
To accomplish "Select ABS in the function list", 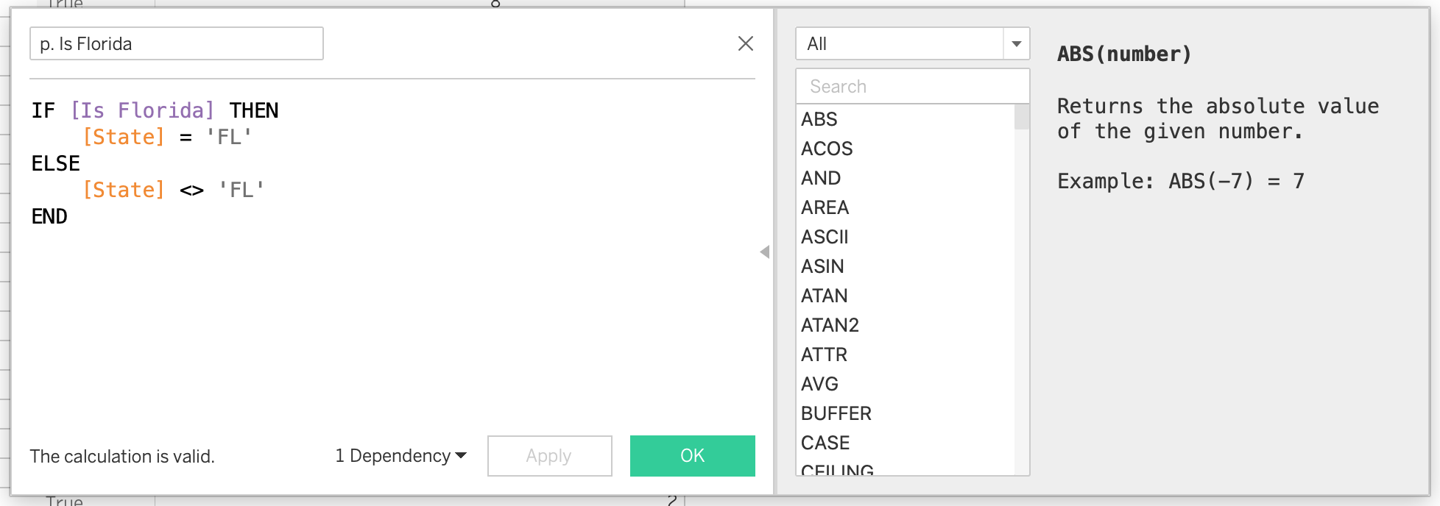I will tap(819, 119).
